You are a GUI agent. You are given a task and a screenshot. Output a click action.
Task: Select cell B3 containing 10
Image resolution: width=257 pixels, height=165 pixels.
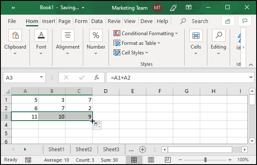coord(52,116)
